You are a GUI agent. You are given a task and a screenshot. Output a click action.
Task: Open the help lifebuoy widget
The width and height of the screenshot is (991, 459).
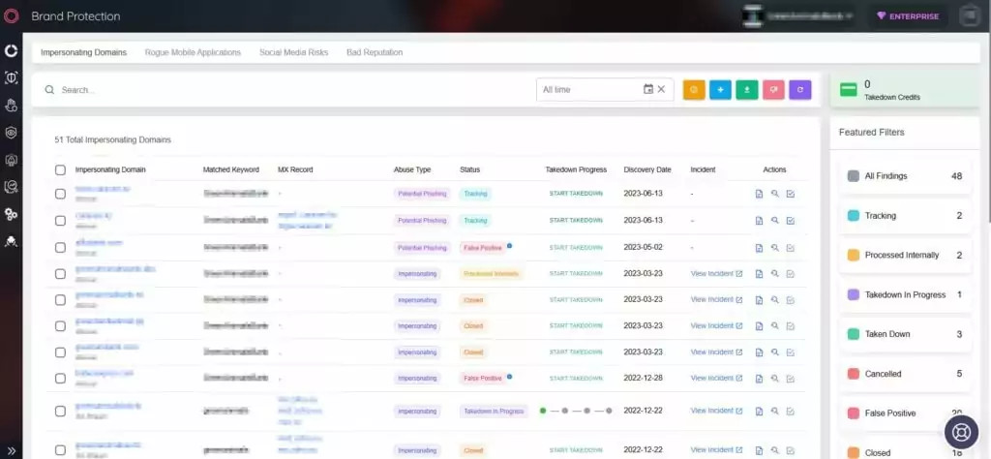(961, 432)
